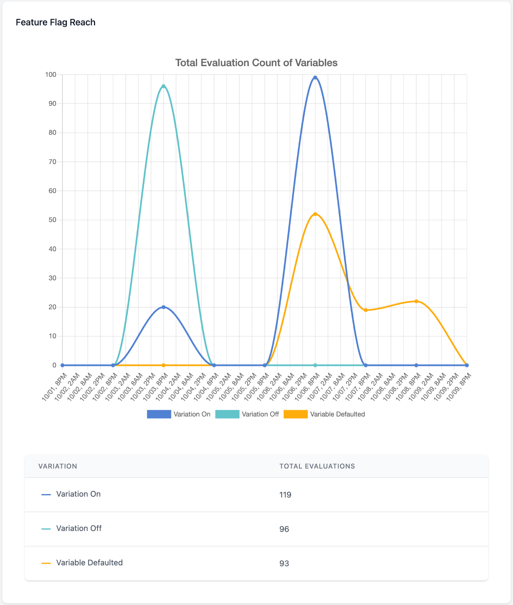The image size is (513, 605).
Task: Select the Variation On peak data point
Action: [316, 76]
